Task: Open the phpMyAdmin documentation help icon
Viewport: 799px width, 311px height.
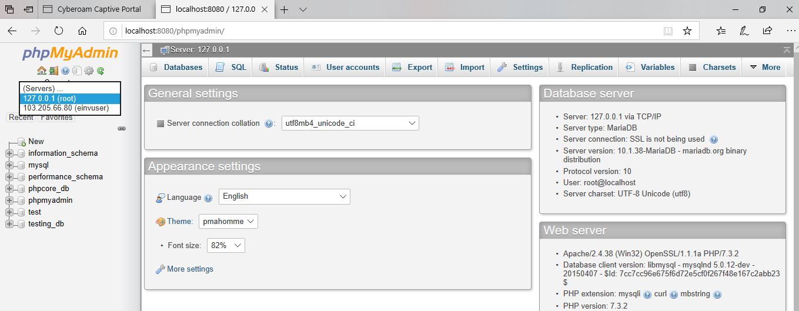Action: click(65, 71)
